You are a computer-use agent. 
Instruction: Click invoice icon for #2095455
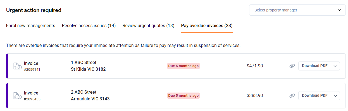click(x=17, y=96)
